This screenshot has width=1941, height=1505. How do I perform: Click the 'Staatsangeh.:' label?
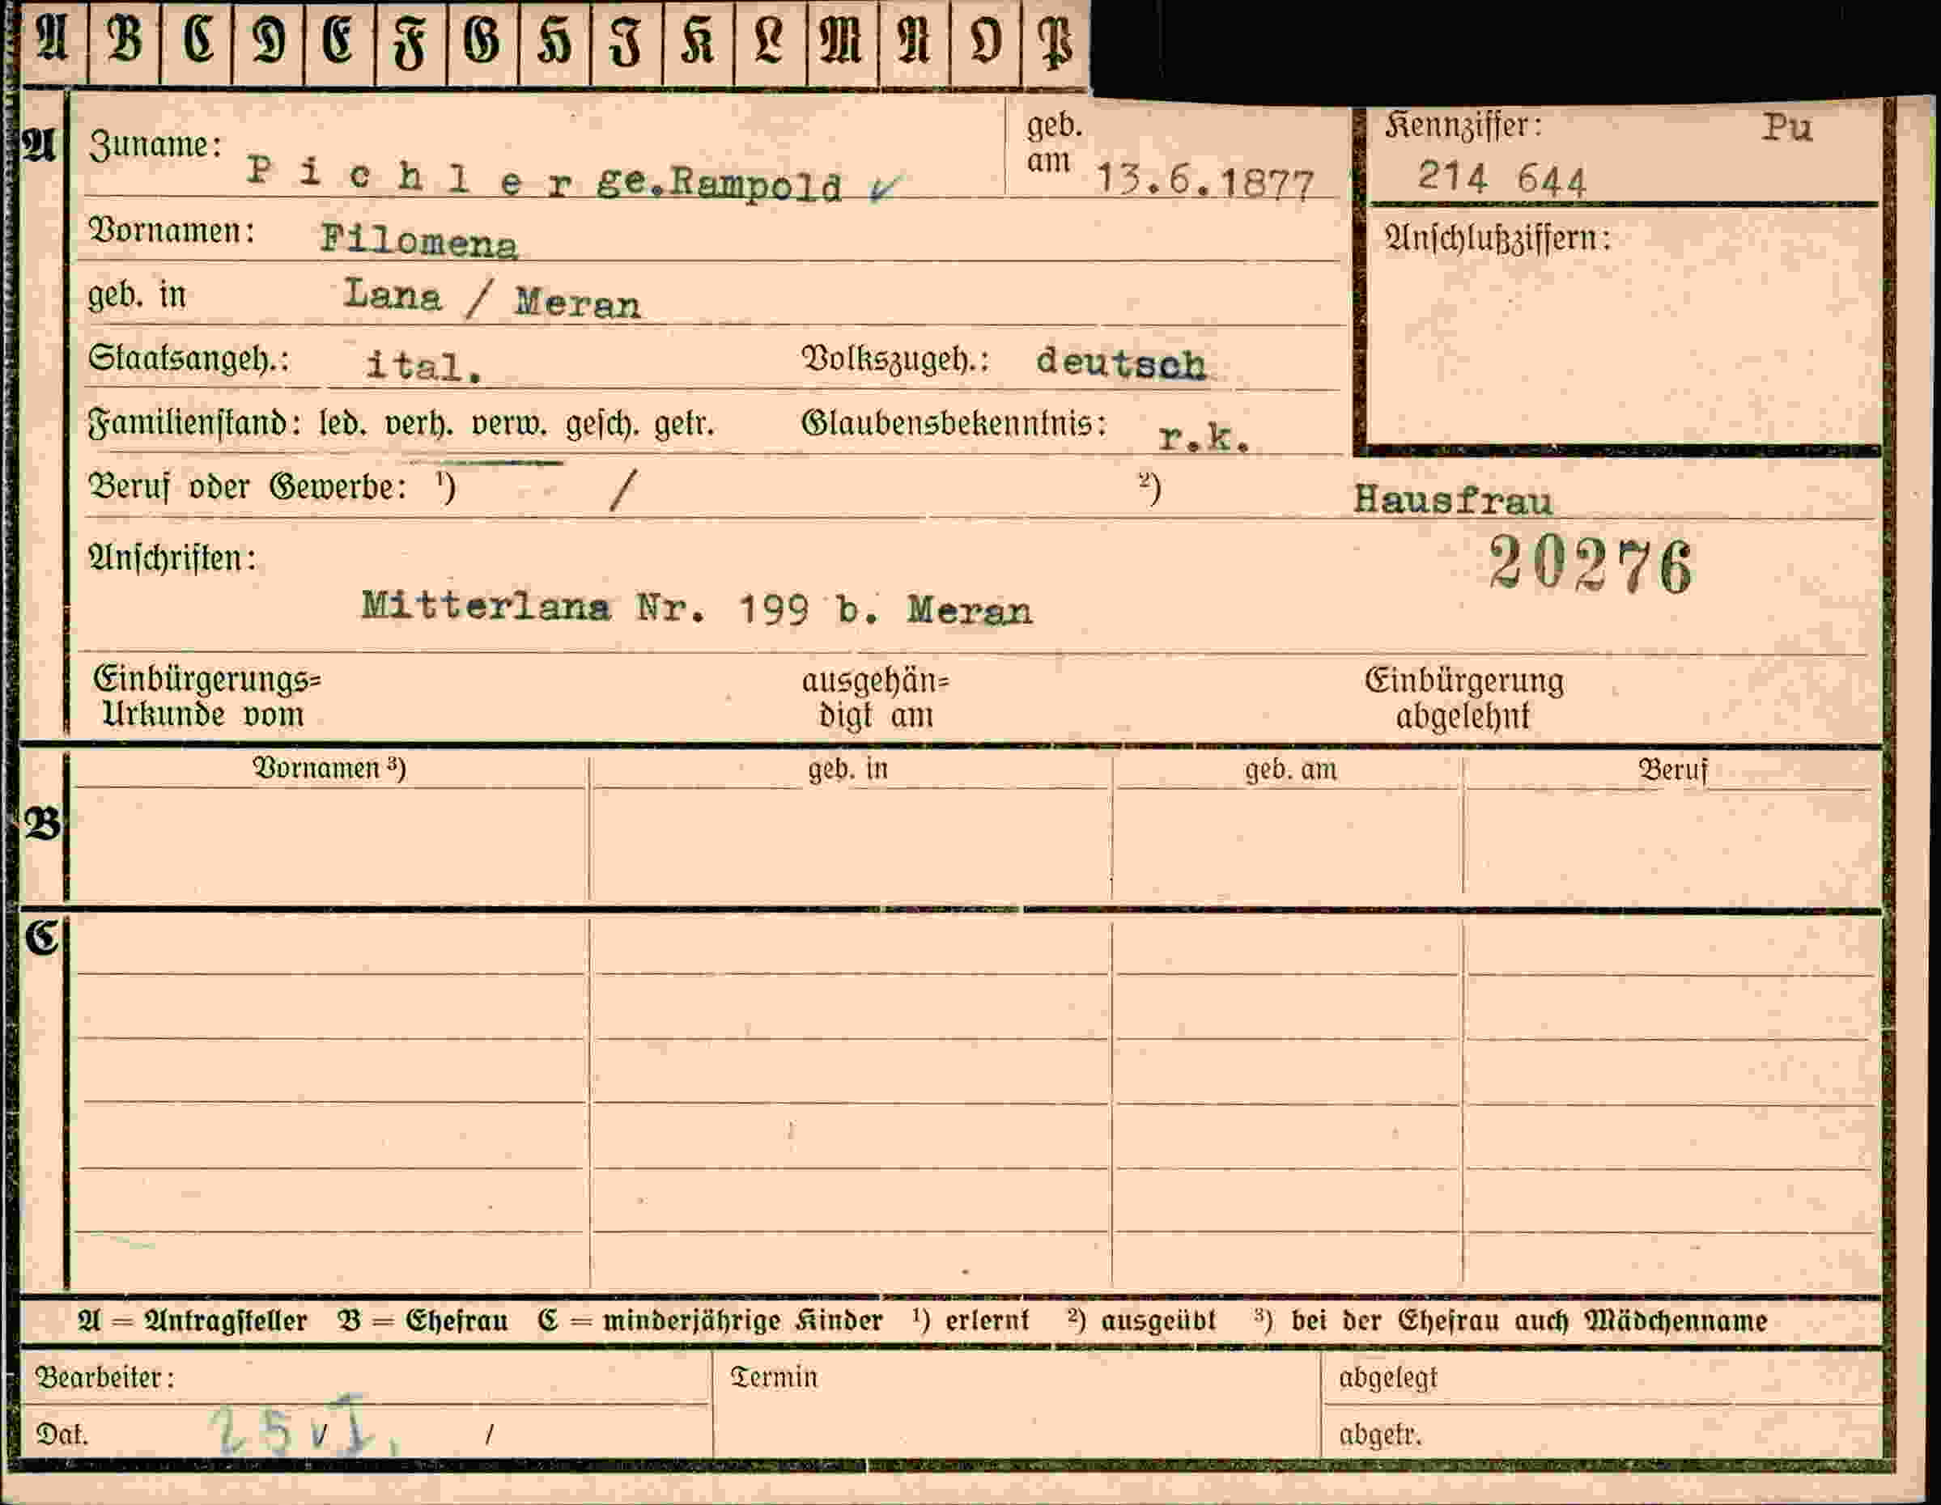[189, 360]
